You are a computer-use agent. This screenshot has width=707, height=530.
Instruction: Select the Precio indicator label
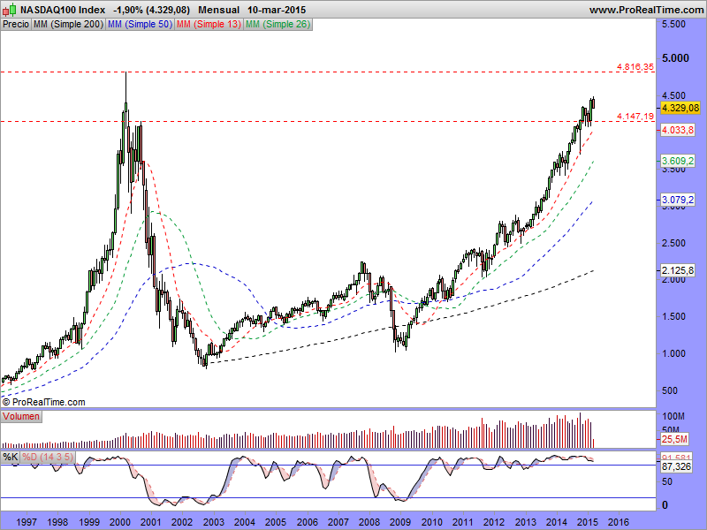coord(16,25)
